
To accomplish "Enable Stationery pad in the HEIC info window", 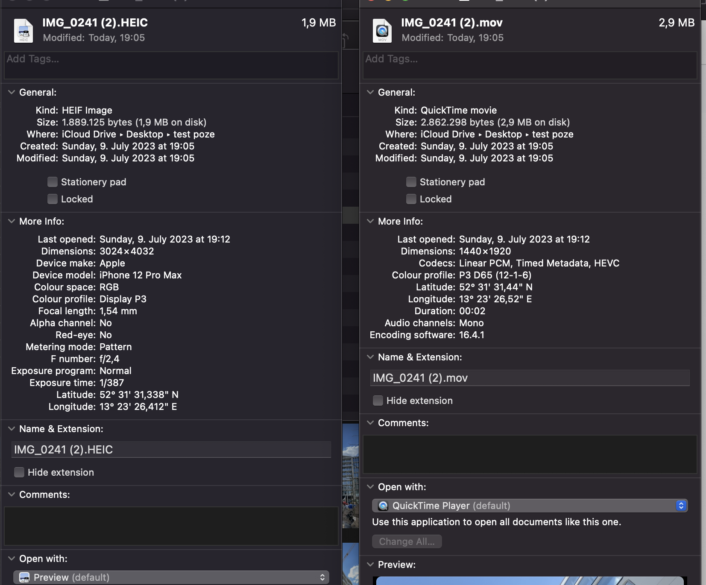I will point(53,182).
